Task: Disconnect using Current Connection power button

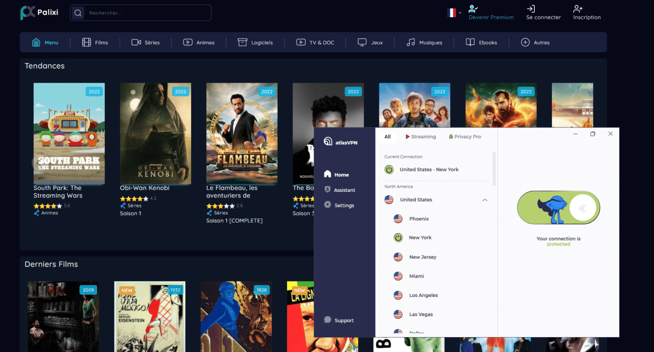Action: click(x=389, y=169)
